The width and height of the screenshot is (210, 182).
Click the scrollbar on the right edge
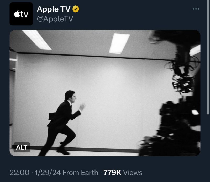(x=208, y=57)
